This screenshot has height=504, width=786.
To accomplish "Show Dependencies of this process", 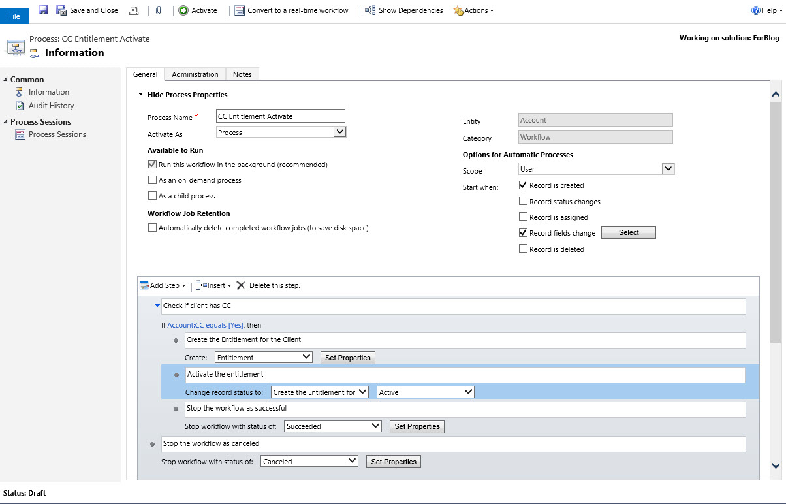I will click(404, 10).
